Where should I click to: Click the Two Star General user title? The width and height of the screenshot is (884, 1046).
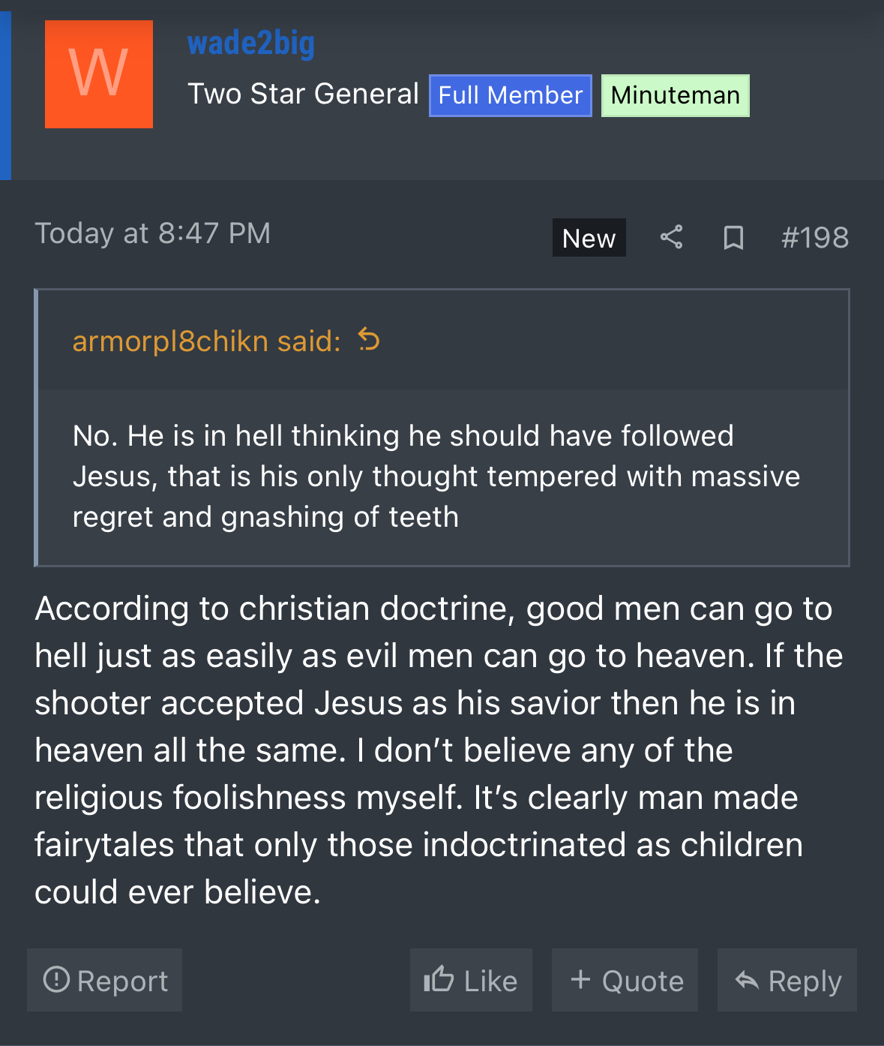tap(303, 94)
